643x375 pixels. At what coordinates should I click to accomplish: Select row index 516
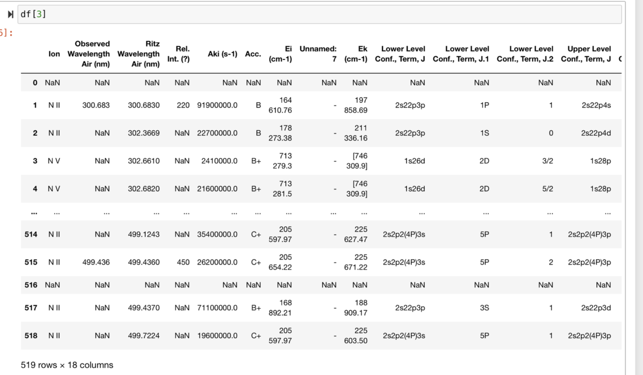point(31,285)
